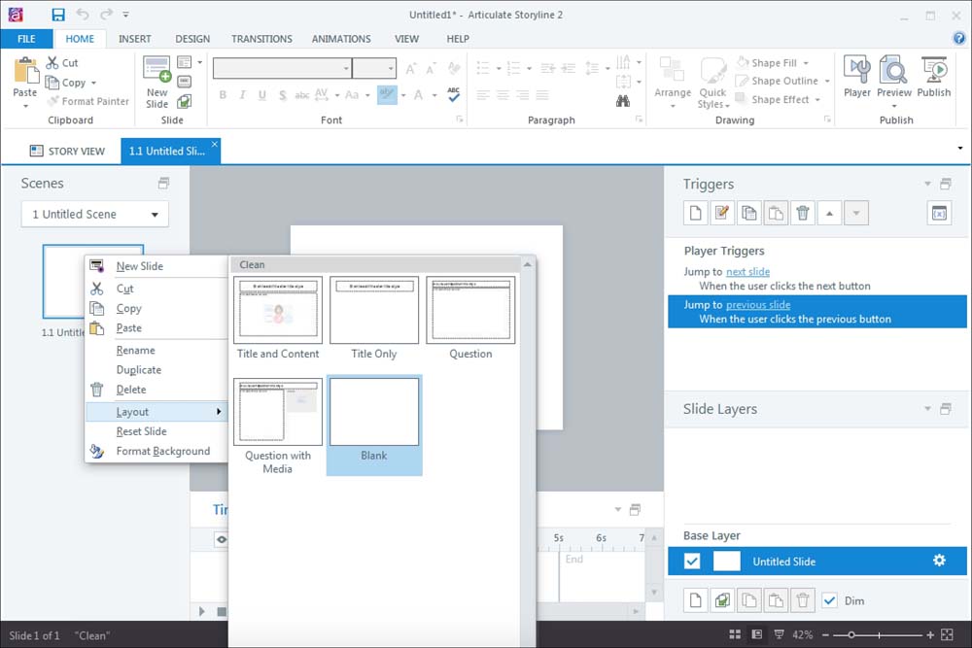
Task: Switch to the STORY VIEW tab
Action: tap(67, 152)
